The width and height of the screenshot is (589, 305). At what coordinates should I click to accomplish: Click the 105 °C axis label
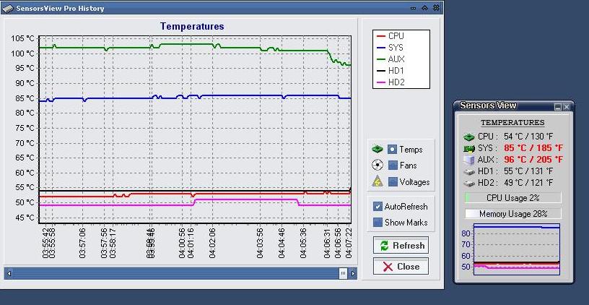[22, 38]
